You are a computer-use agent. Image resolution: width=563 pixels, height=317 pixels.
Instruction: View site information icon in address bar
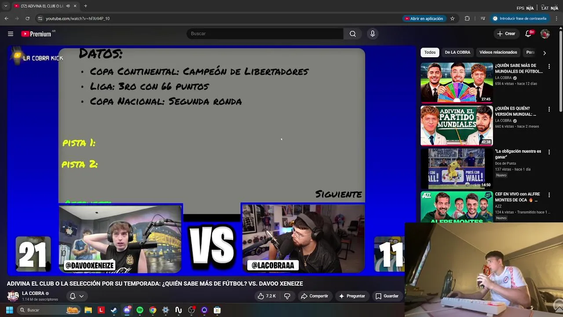[x=40, y=18]
